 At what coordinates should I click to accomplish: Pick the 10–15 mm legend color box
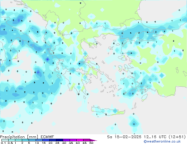39,140
